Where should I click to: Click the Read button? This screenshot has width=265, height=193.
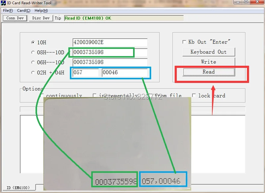(x=209, y=72)
